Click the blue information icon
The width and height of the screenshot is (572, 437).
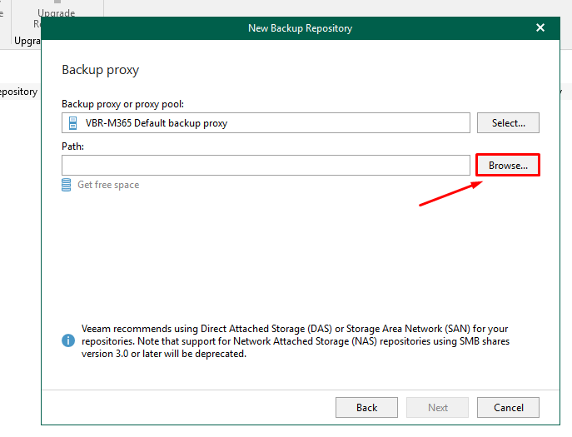click(x=68, y=340)
